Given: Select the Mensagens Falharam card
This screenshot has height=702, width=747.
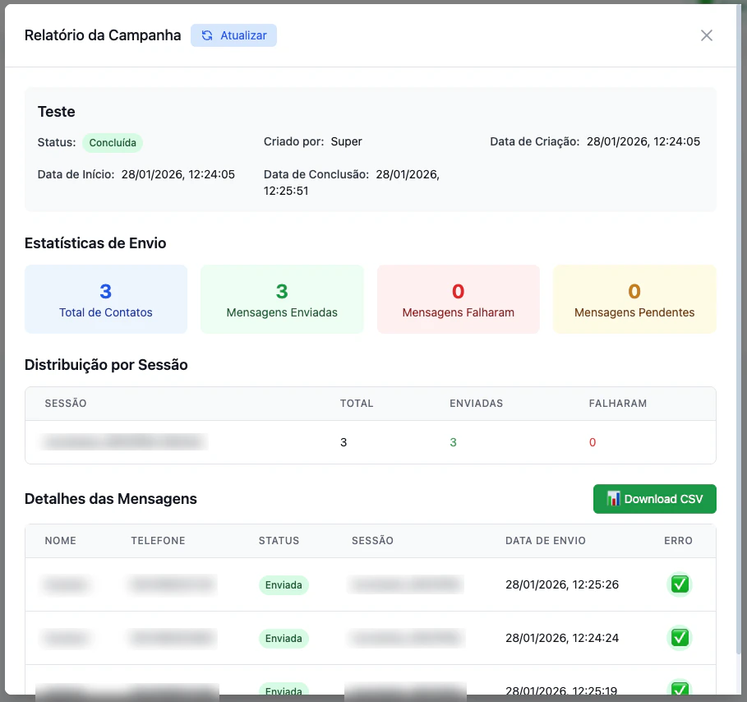Looking at the screenshot, I should (x=459, y=299).
